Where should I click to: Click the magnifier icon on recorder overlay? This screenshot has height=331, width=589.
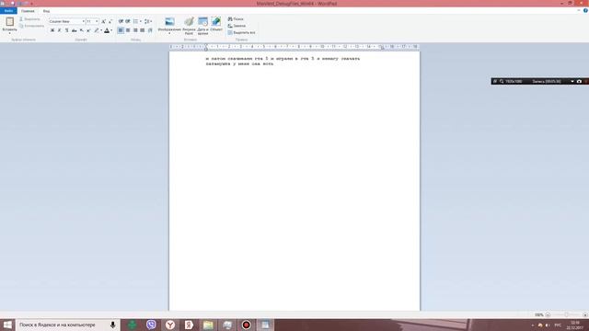[x=502, y=81]
